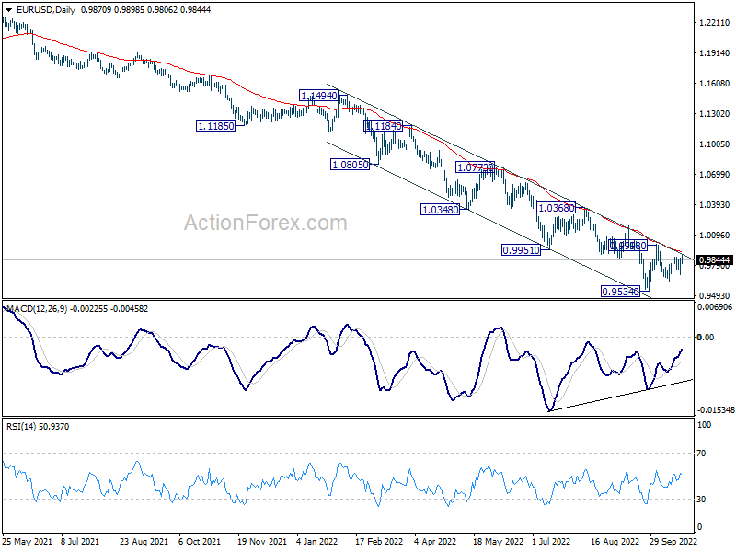Viewport: 736px width, 552px height.
Task: Click the 1.14940 price label
Action: [x=319, y=96]
